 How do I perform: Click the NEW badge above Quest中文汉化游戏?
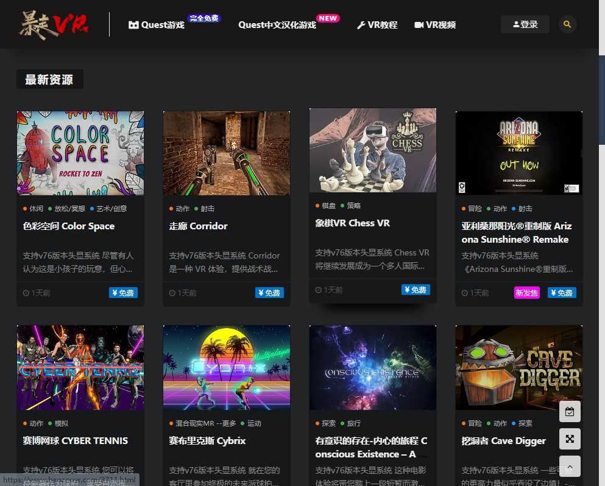pos(328,18)
